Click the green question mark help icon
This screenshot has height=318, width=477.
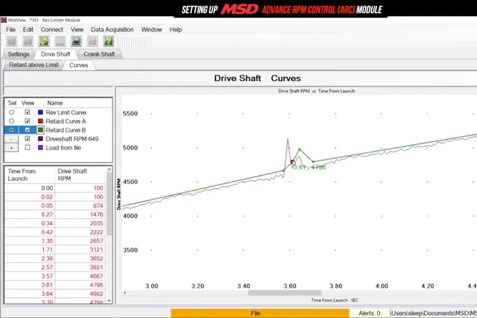(x=108, y=42)
